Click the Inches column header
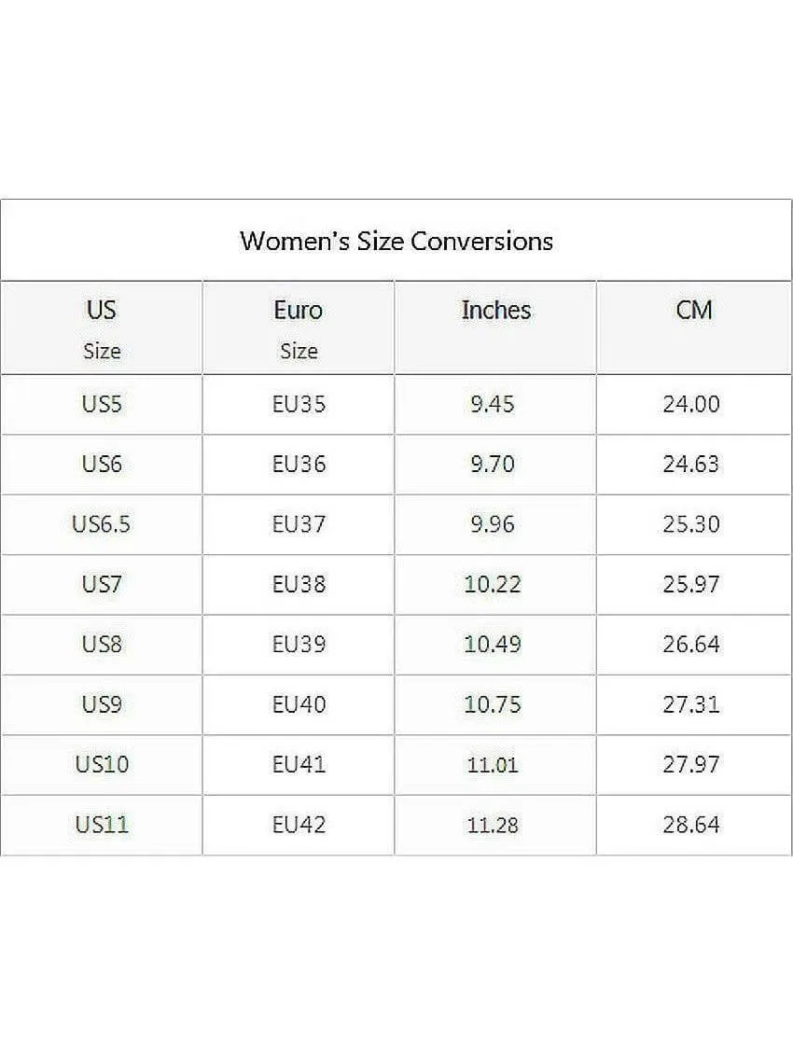The width and height of the screenshot is (793, 1057). tap(495, 328)
